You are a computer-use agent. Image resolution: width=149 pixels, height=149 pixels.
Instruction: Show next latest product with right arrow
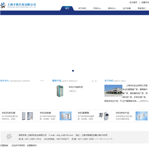click(96, 81)
